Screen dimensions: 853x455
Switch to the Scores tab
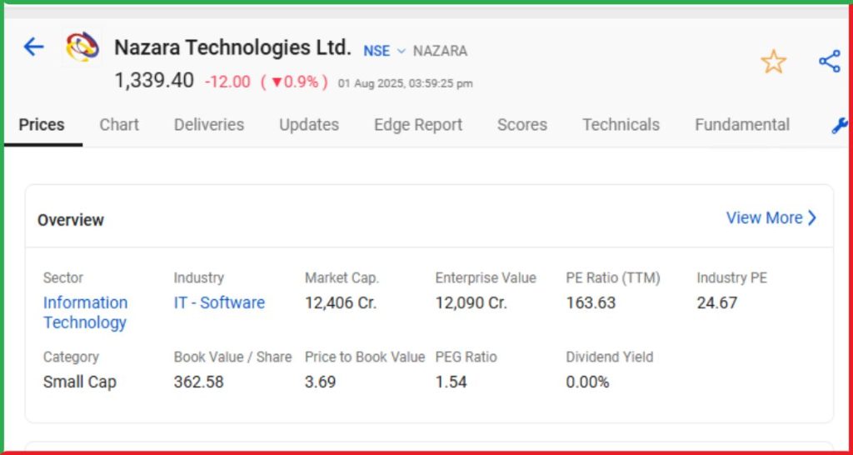tap(522, 125)
